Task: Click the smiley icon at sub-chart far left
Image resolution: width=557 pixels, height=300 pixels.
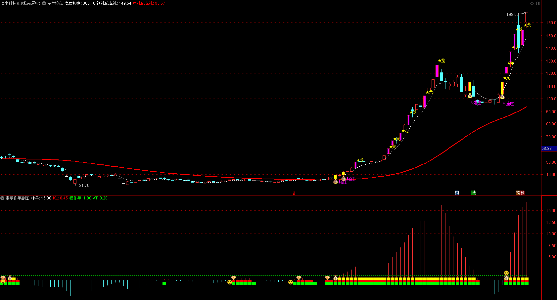Action: tap(3, 281)
